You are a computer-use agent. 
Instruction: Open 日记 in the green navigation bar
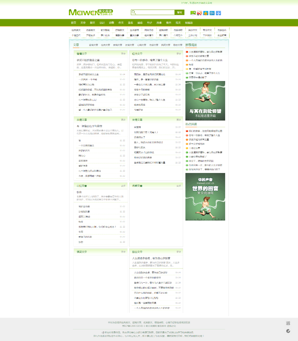(102, 22)
